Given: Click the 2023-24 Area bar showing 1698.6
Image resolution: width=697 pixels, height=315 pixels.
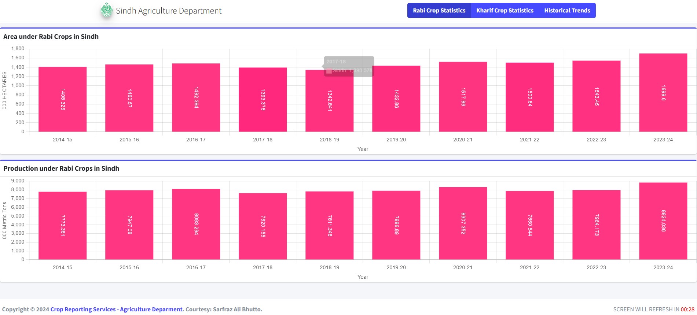Looking at the screenshot, I should click(x=663, y=93).
